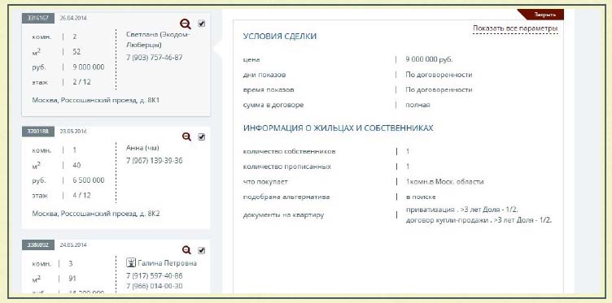This screenshot has height=303, width=612.
Task: Open the second listing's ID badge
Action: (x=38, y=132)
